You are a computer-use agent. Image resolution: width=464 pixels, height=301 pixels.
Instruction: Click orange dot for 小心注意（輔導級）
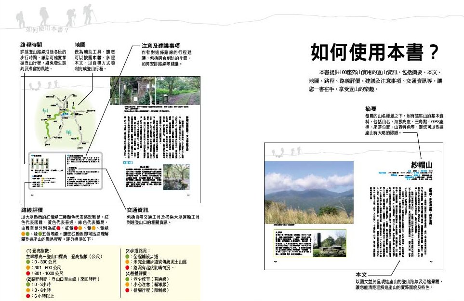click(x=128, y=285)
